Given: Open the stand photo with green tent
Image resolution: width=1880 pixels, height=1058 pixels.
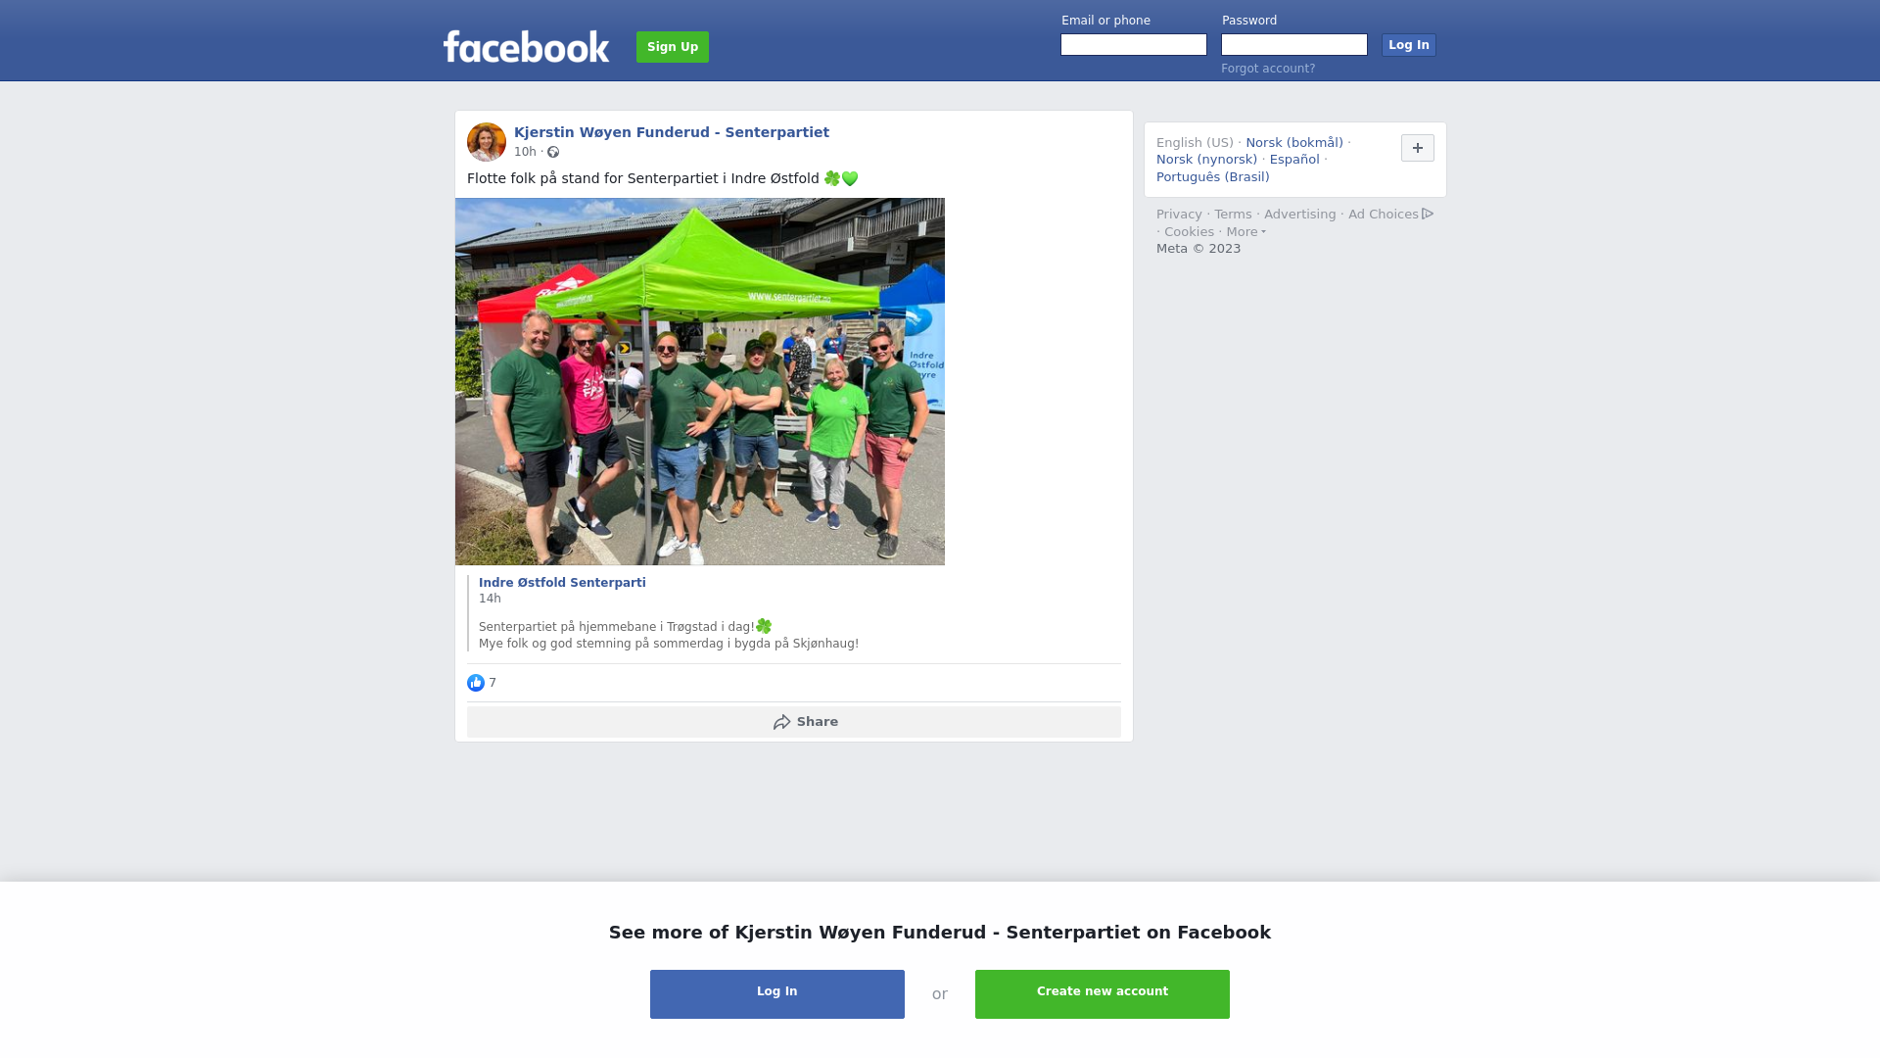Looking at the screenshot, I should click(x=700, y=381).
